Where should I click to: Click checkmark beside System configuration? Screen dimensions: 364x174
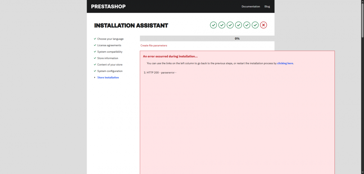click(95, 71)
